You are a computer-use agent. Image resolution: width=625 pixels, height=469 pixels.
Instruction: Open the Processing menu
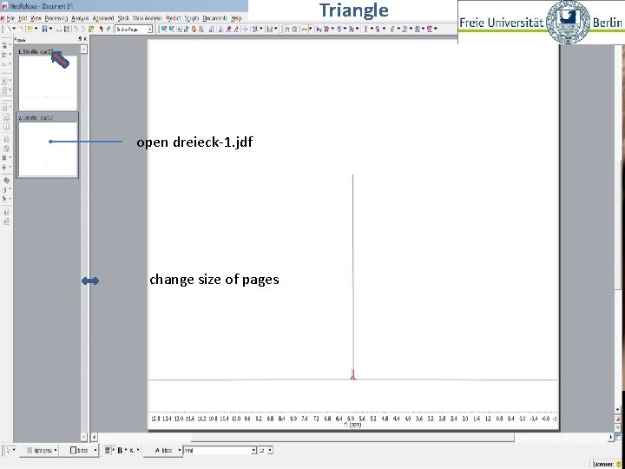click(56, 18)
